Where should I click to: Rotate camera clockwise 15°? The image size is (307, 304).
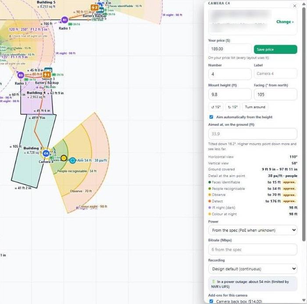tap(233, 107)
